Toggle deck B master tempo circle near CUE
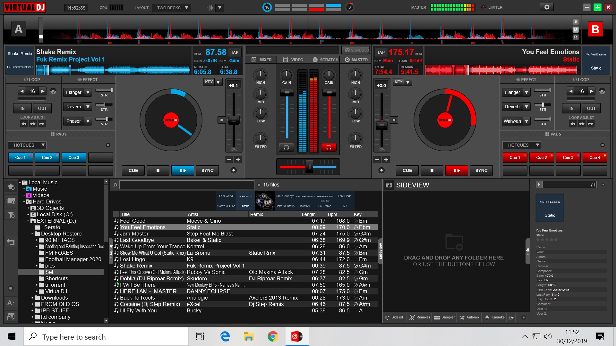The image size is (616, 346). (x=381, y=170)
